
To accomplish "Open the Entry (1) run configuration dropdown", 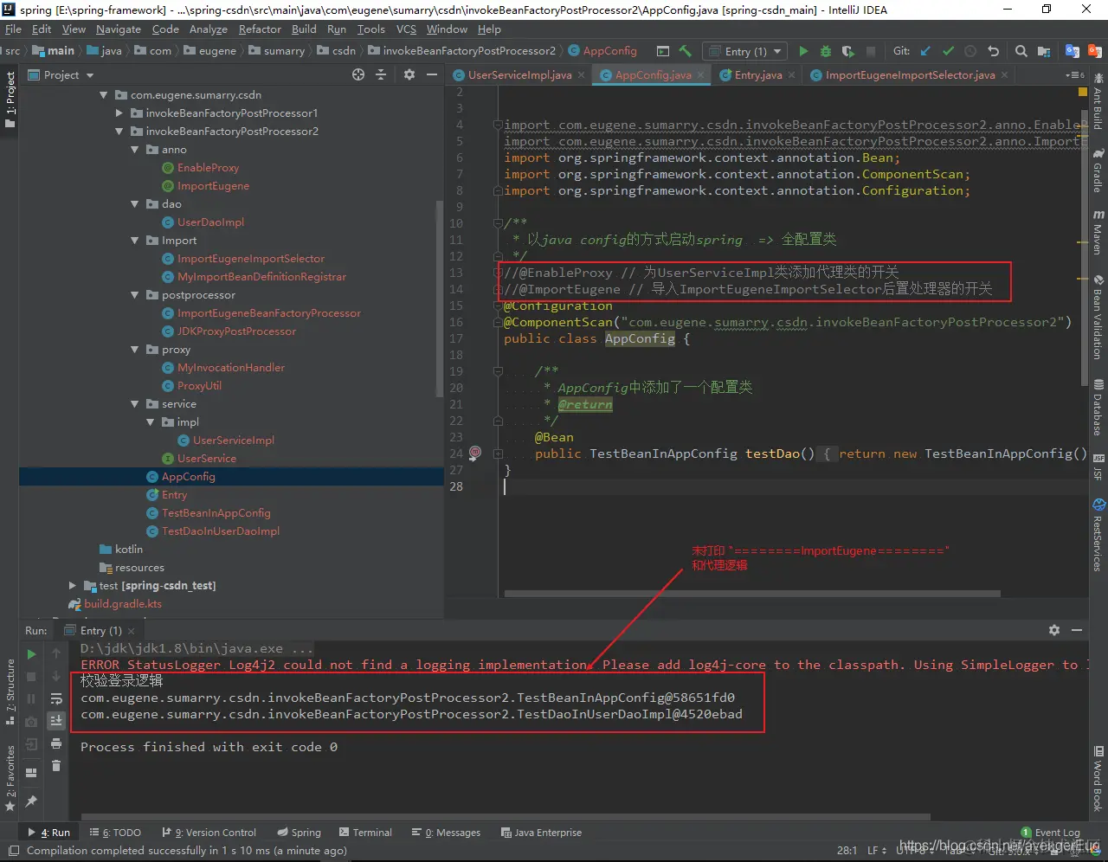I will 744,51.
